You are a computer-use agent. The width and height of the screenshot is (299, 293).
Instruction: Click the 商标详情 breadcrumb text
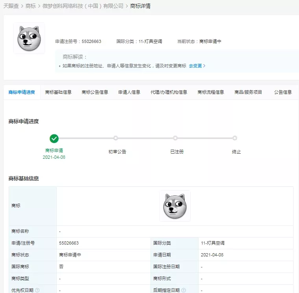click(x=140, y=6)
